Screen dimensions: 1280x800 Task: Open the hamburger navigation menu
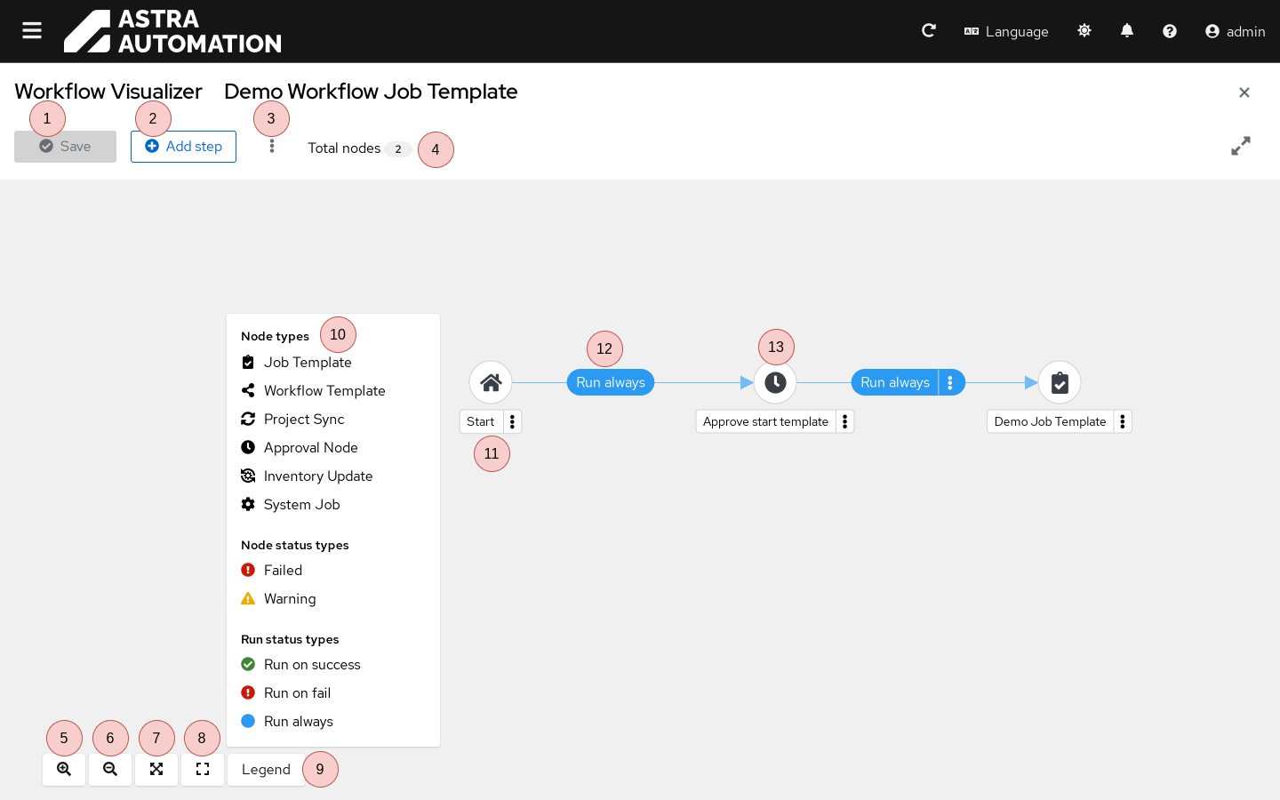[x=32, y=31]
